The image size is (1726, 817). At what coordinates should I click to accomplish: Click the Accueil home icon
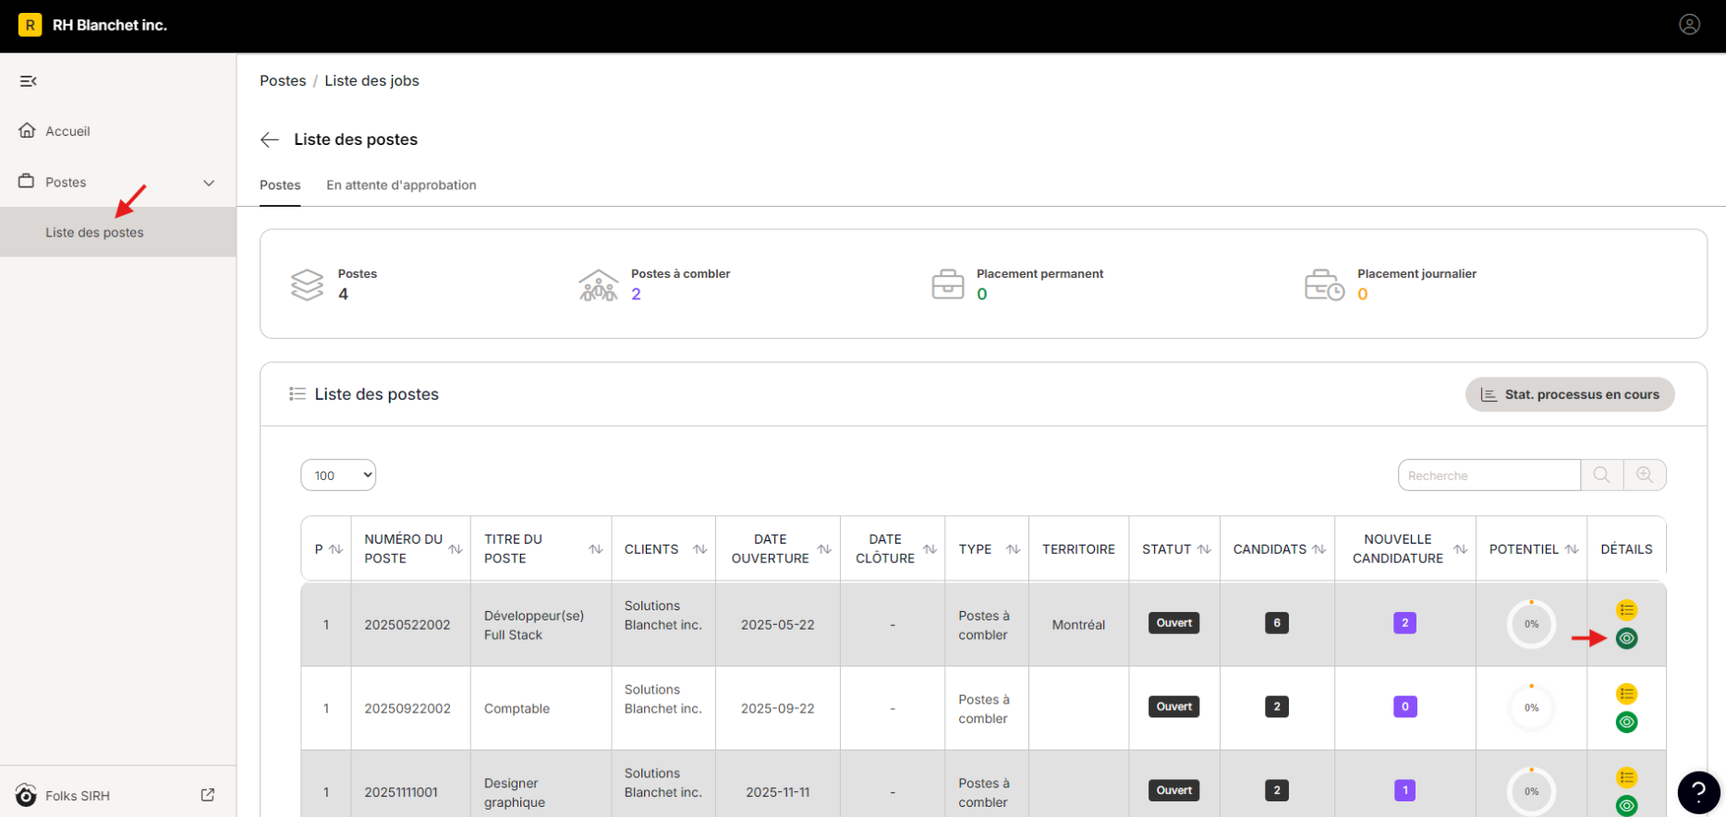click(27, 130)
